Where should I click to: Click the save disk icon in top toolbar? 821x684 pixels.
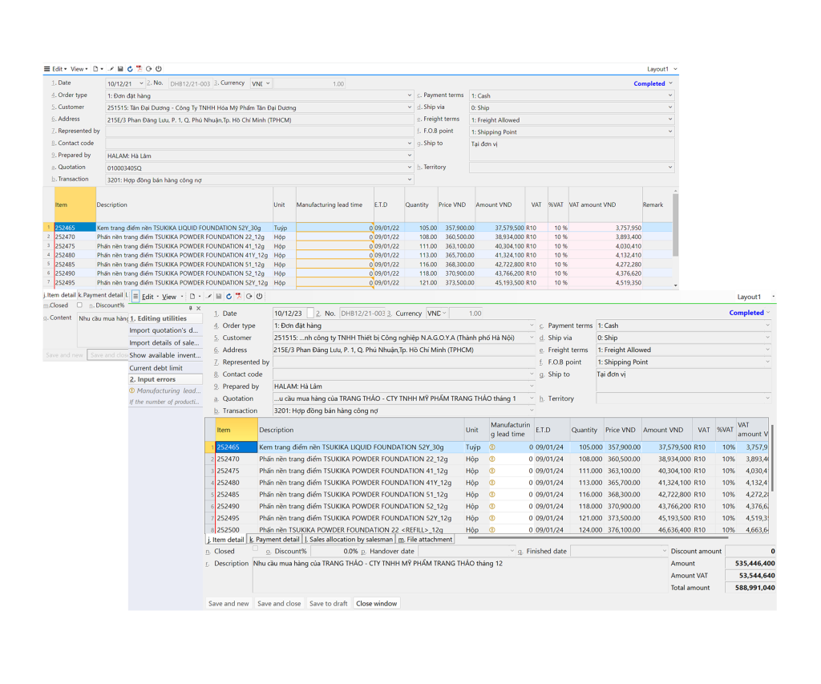coord(120,69)
